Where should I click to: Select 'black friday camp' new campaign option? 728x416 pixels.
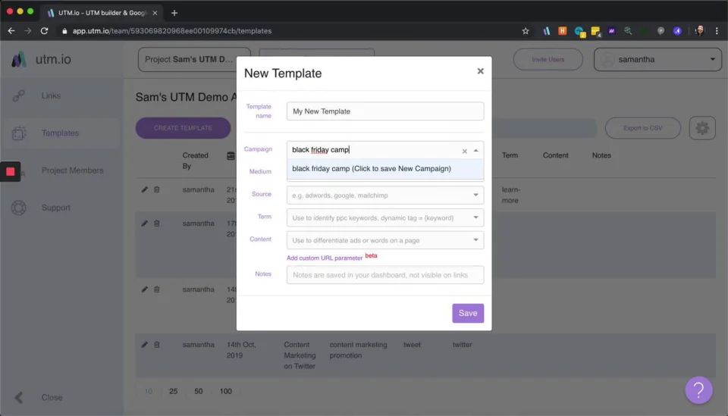385,169
